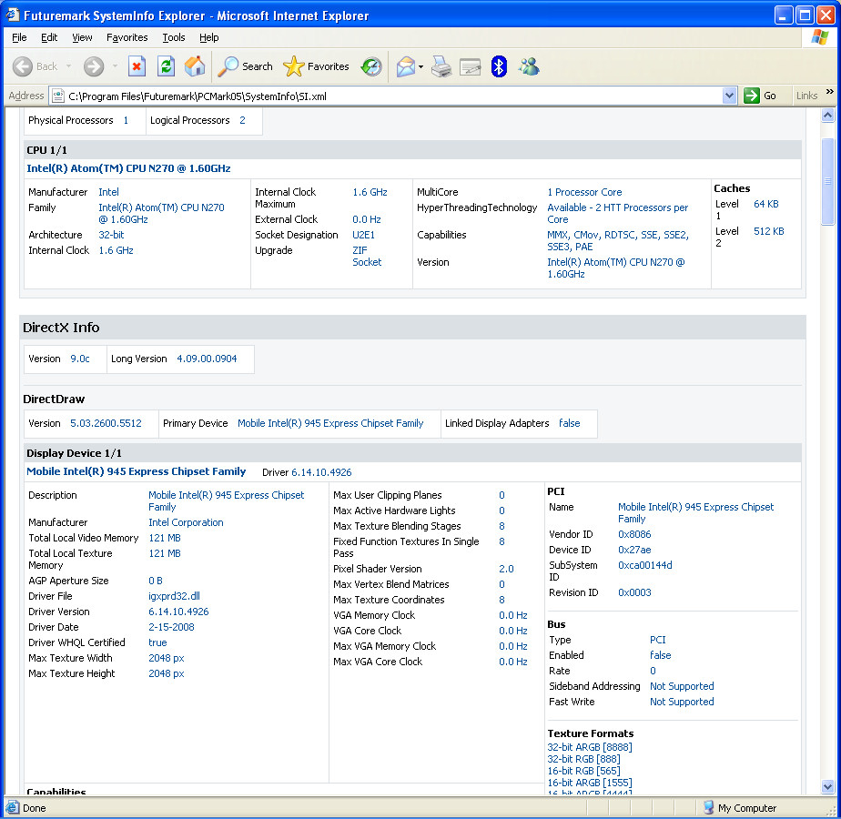Click the Driver WHQL Certified 'true' value
The image size is (841, 819).
[157, 642]
